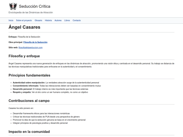Click the 'Respeto y empatía' bullet
This screenshot has height=137, width=183.
click(x=50, y=92)
